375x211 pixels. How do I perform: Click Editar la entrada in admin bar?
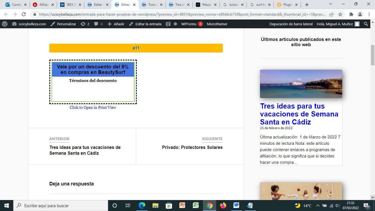coord(145,24)
